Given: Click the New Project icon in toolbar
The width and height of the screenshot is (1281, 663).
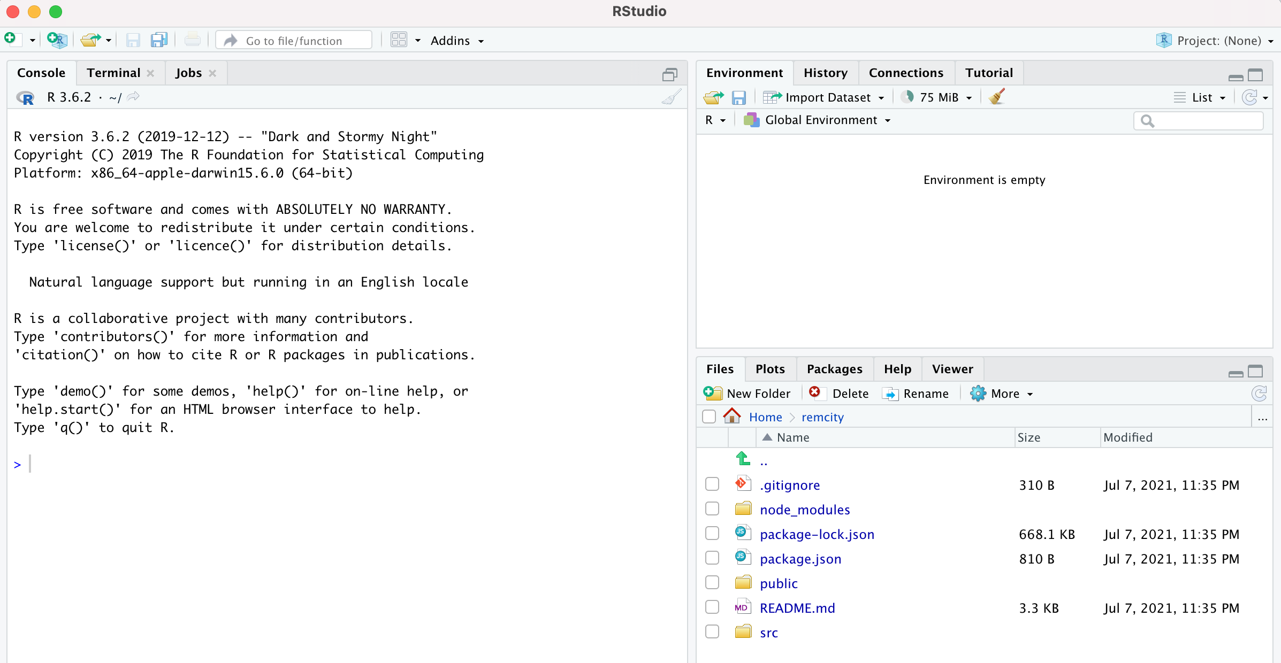Looking at the screenshot, I should pos(57,40).
